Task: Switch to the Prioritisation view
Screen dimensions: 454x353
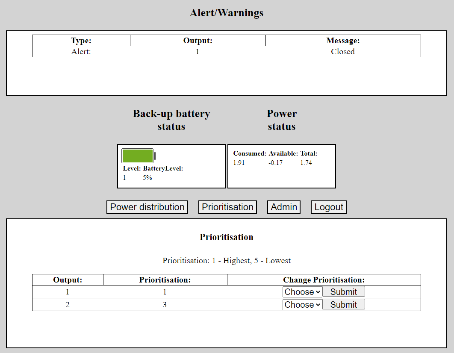Action: 227,207
